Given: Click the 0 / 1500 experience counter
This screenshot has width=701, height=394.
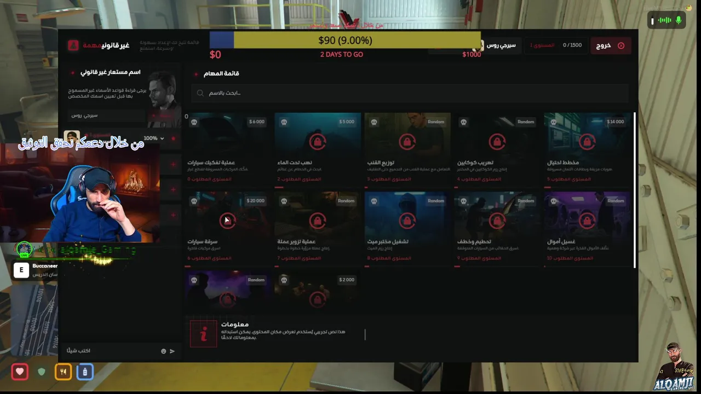Looking at the screenshot, I should (x=572, y=45).
